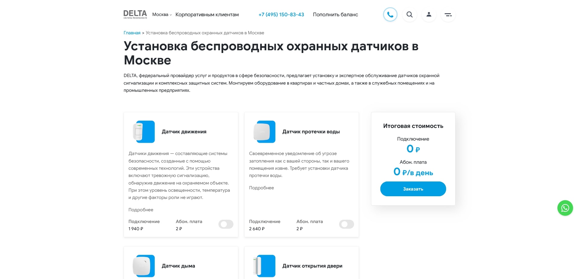Open the Подробнее details for Датчик движения
Viewport: 574px width, 279px height.
click(x=141, y=209)
